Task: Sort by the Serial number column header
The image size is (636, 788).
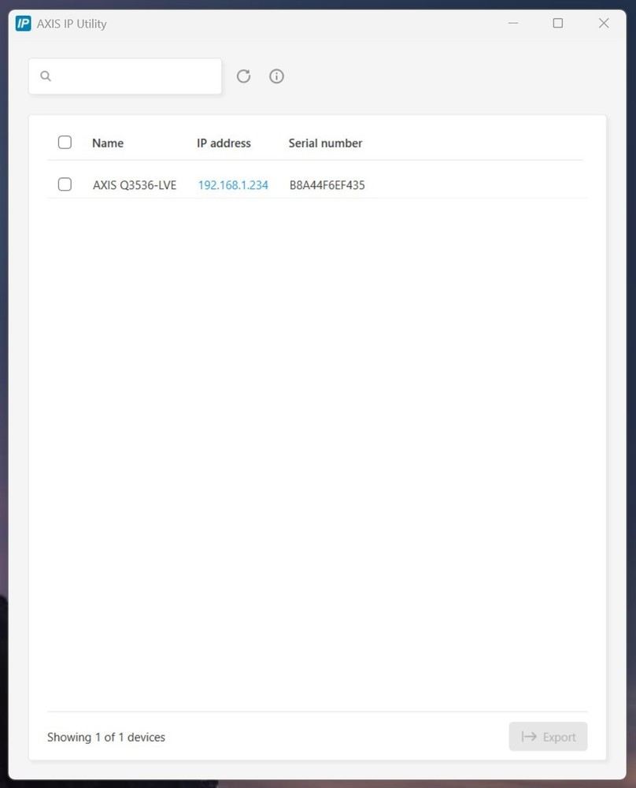Action: 325,143
